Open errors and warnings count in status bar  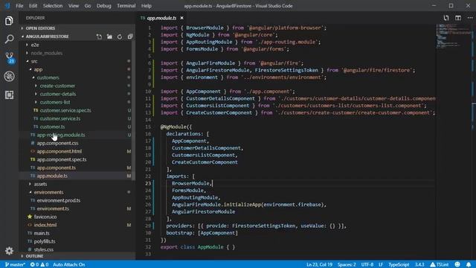pos(39,264)
